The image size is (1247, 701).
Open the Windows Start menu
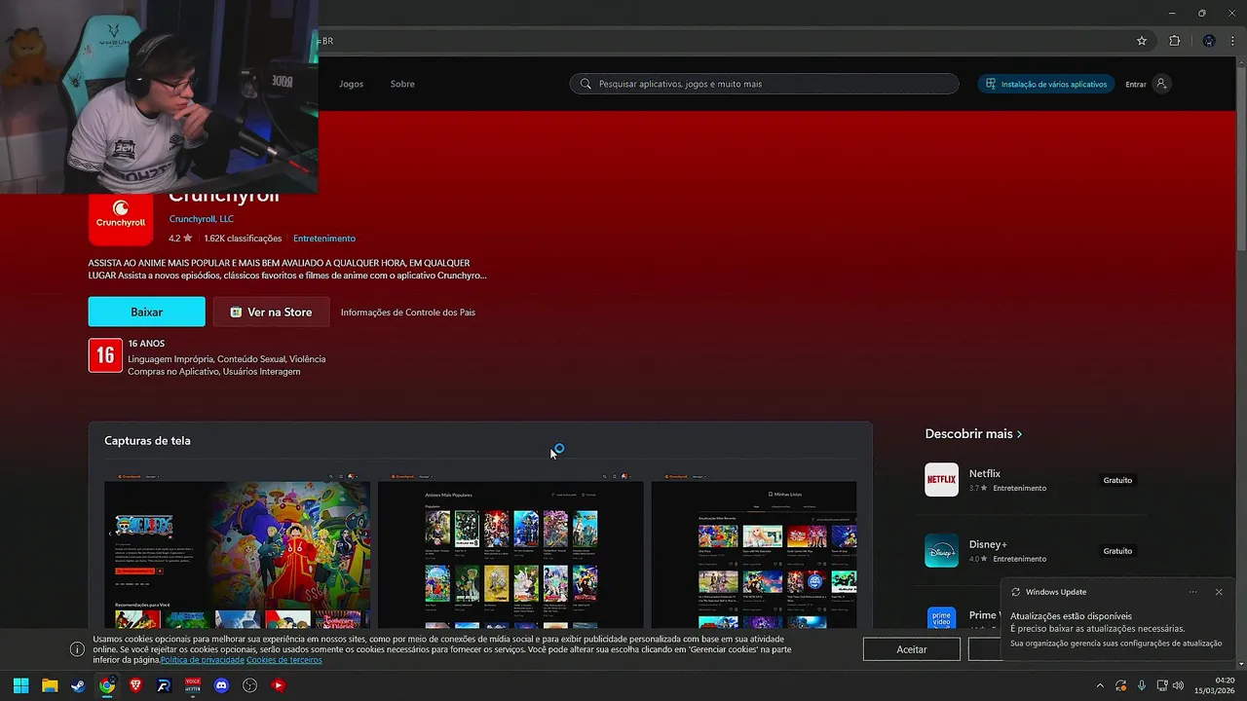click(20, 685)
